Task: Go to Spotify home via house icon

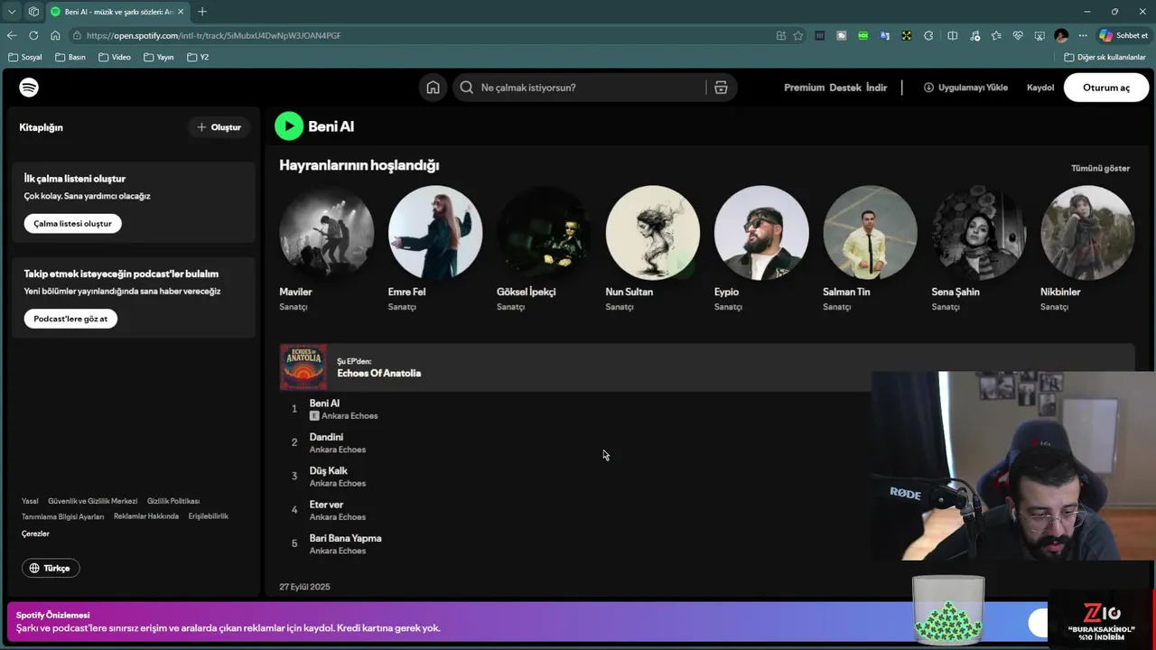Action: pos(433,88)
